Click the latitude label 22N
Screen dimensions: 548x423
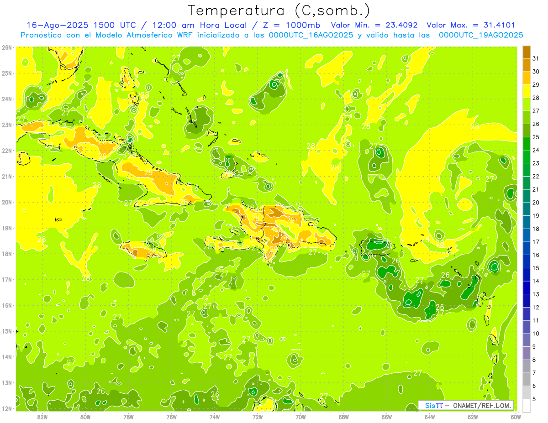coord(6,151)
